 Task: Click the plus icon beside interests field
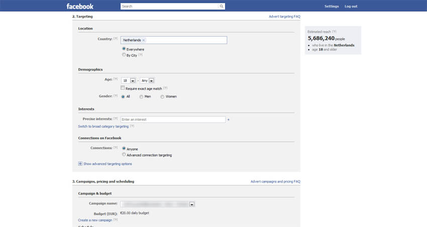tap(228, 119)
